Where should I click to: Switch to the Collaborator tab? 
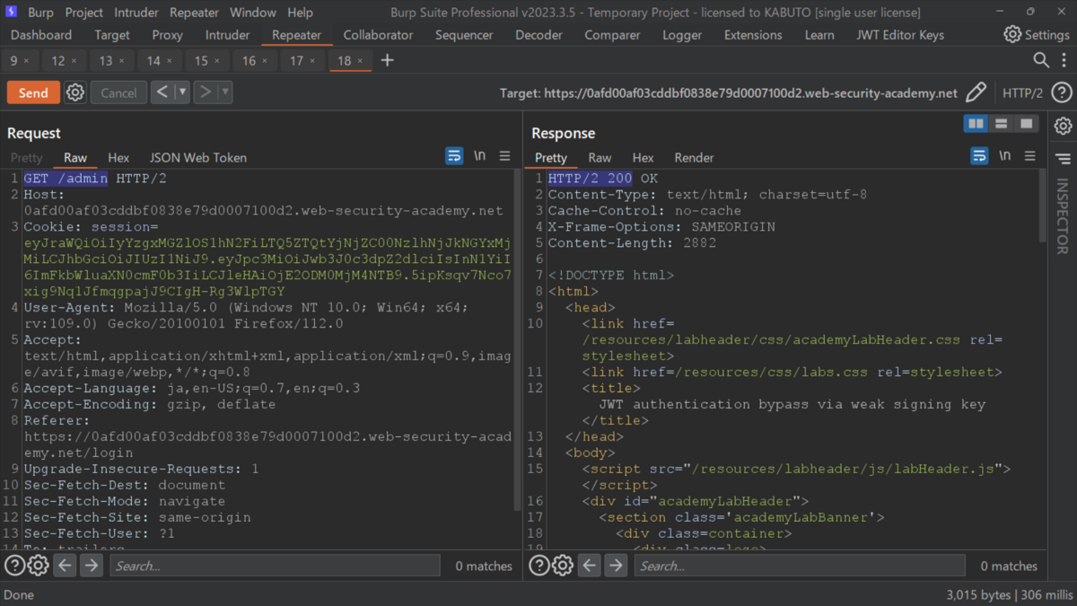point(379,35)
